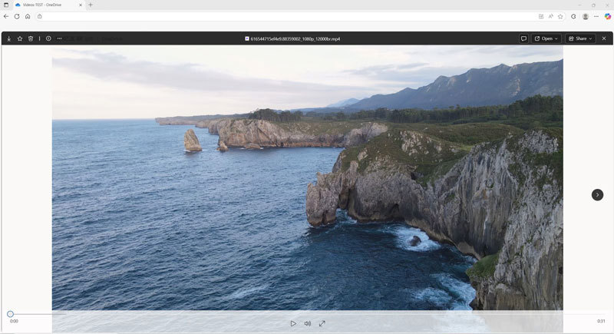Click the video seek slider handle
Screen dimensions: 614x334
click(x=10, y=313)
